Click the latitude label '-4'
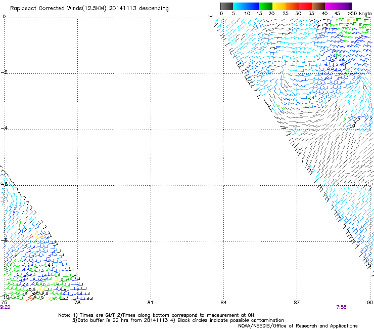 click(4, 128)
